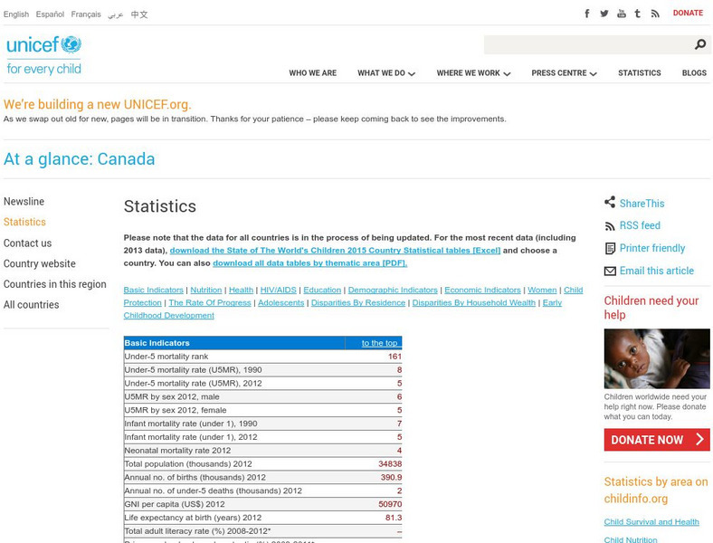Click the Donate Now red button

pos(657,439)
